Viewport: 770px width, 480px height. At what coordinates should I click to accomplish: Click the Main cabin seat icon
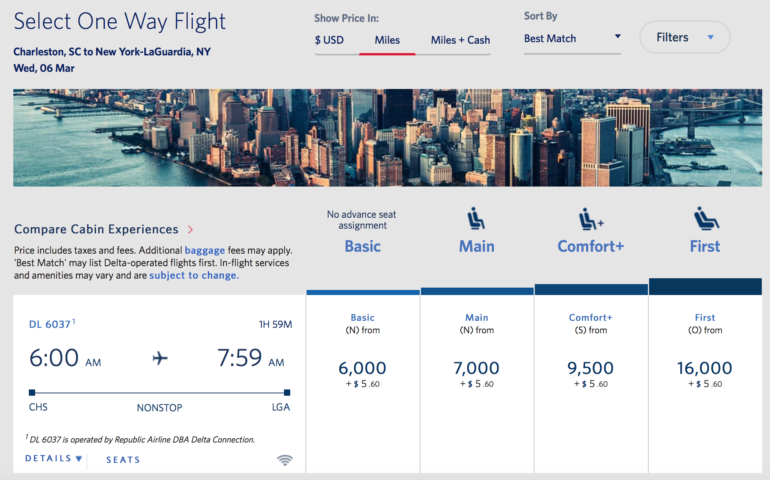point(476,218)
